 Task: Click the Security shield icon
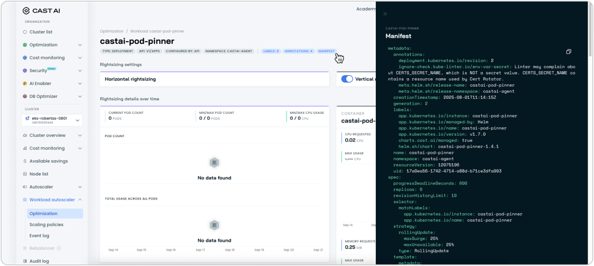point(25,71)
